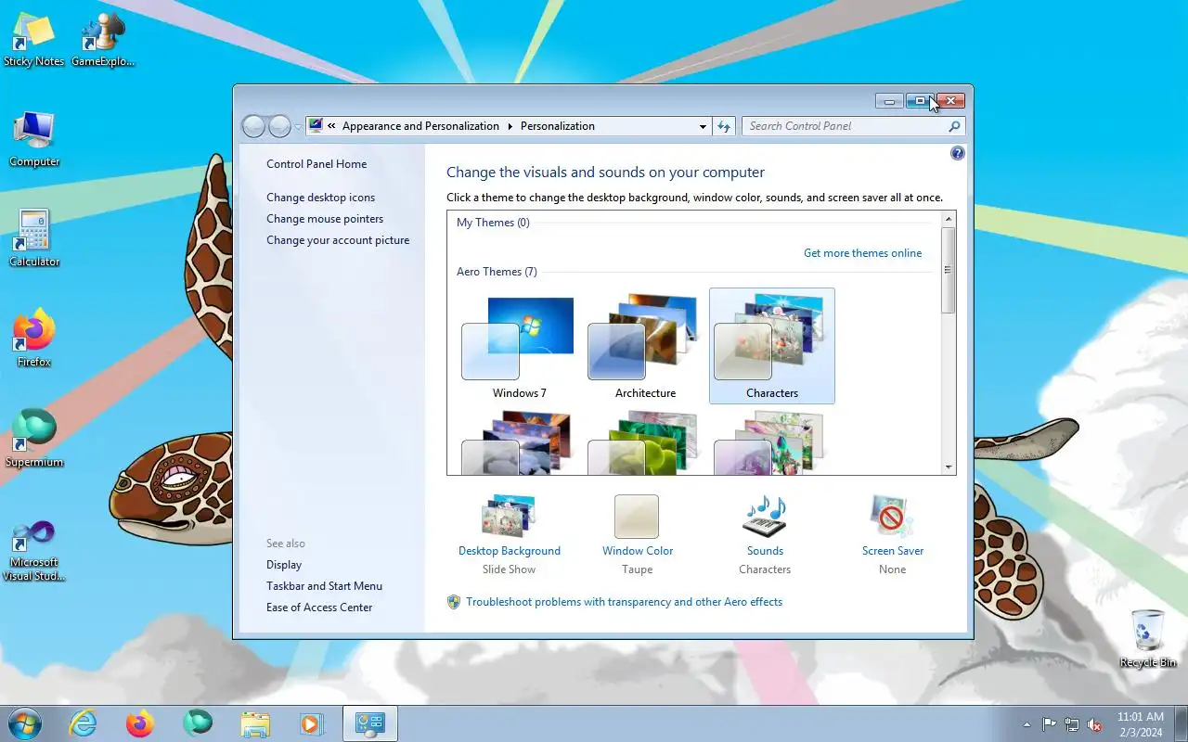Open the Windows Start menu
Image resolution: width=1188 pixels, height=742 pixels.
tap(24, 723)
